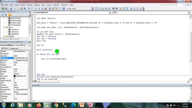Click the ForeColor black swatch

pyautogui.click(x=15, y=76)
